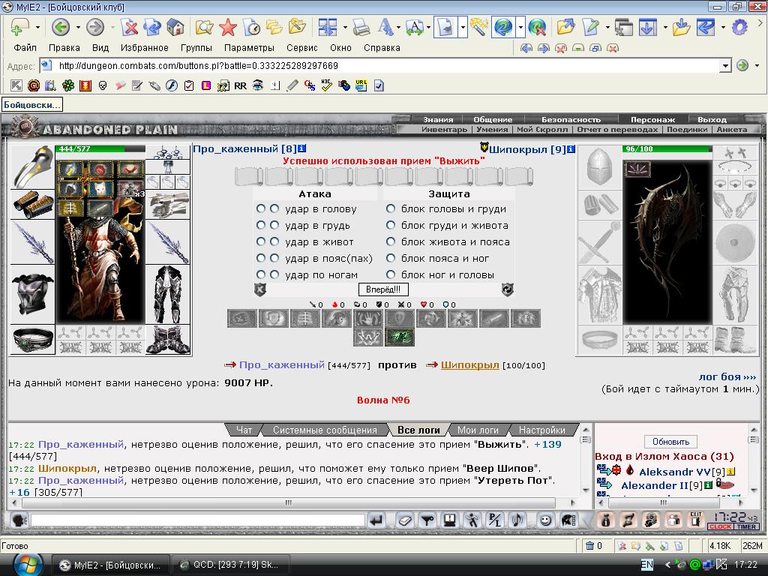
Task: Switch to the Системные сообщения tab
Action: (x=325, y=430)
